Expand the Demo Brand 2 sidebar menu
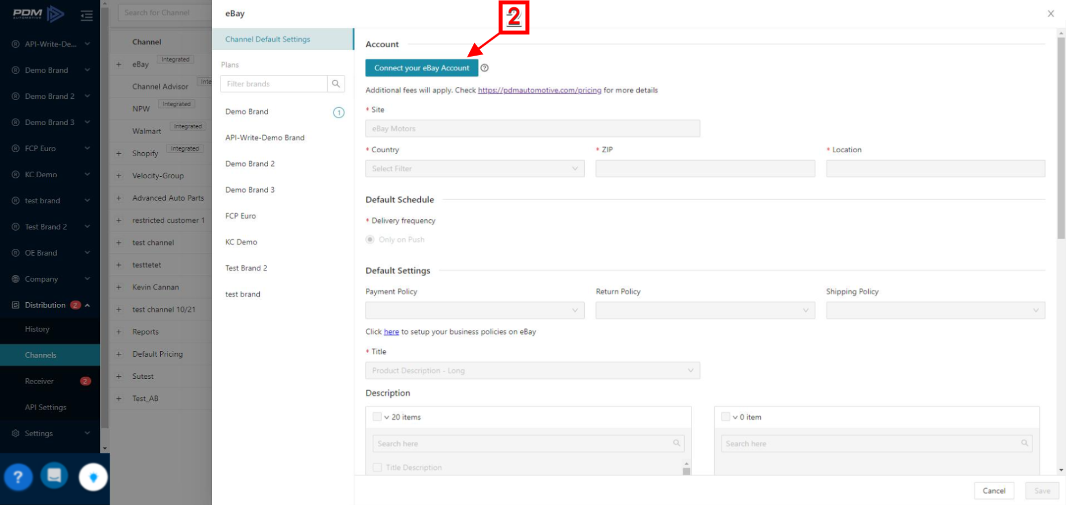Screen dimensions: 1066x505 [88, 96]
